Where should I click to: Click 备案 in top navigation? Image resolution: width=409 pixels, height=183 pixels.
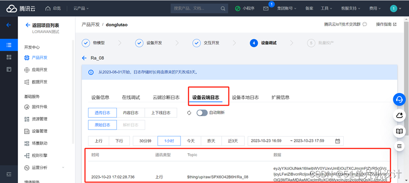point(309,9)
